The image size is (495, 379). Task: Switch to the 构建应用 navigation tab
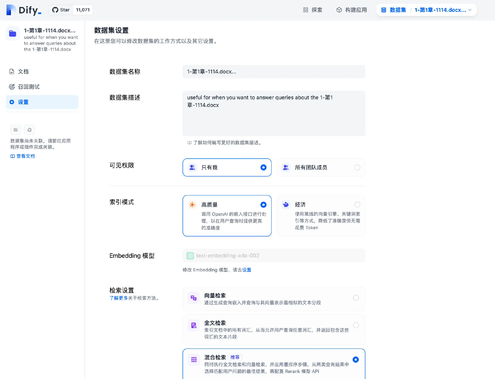pyautogui.click(x=352, y=10)
